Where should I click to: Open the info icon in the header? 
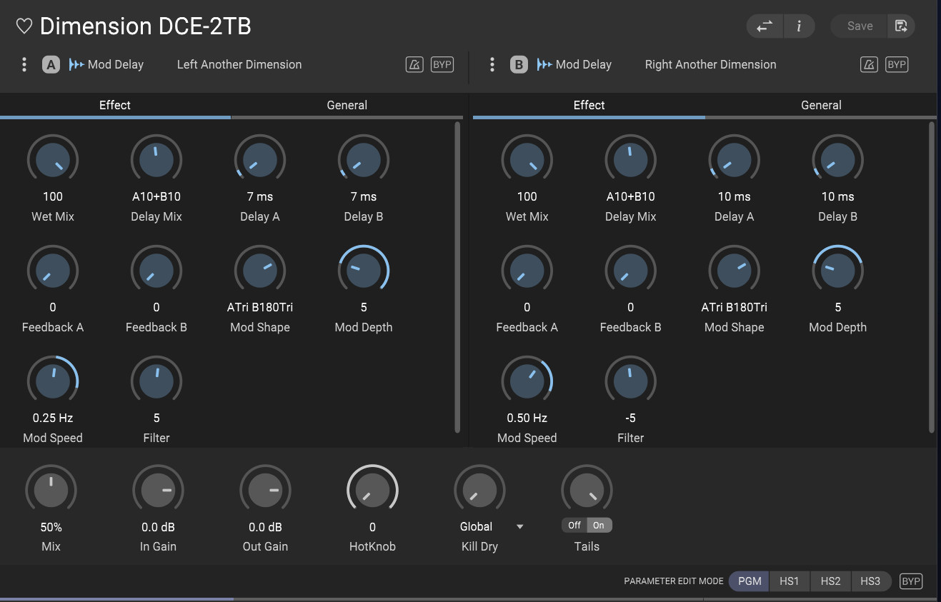click(x=799, y=26)
